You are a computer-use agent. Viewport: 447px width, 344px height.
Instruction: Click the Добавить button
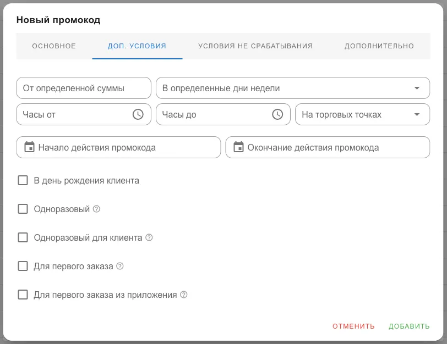(409, 326)
